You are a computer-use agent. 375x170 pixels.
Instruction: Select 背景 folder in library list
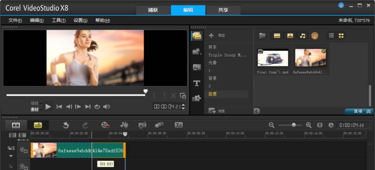pyautogui.click(x=213, y=78)
